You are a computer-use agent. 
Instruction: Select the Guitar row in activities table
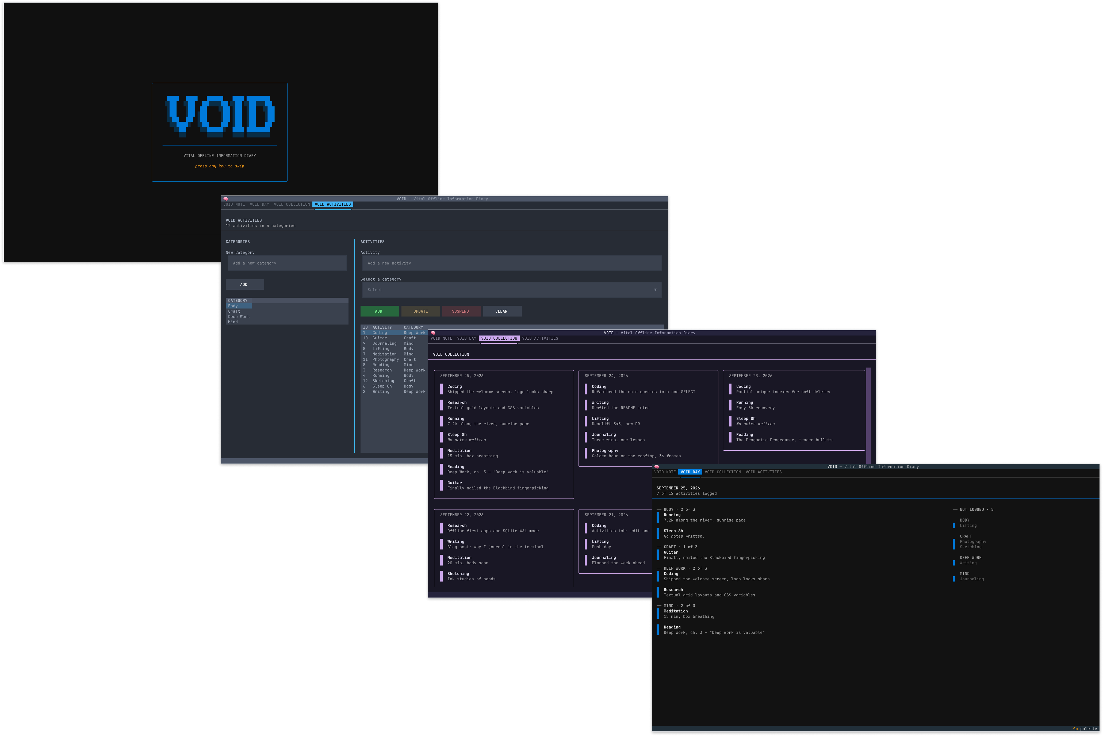pyautogui.click(x=394, y=338)
